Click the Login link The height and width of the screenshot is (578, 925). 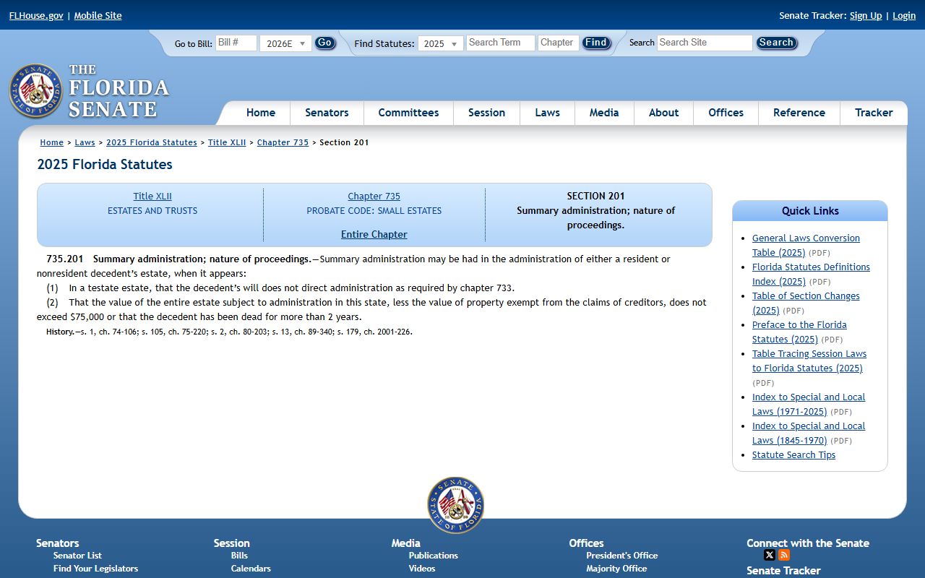pos(904,15)
